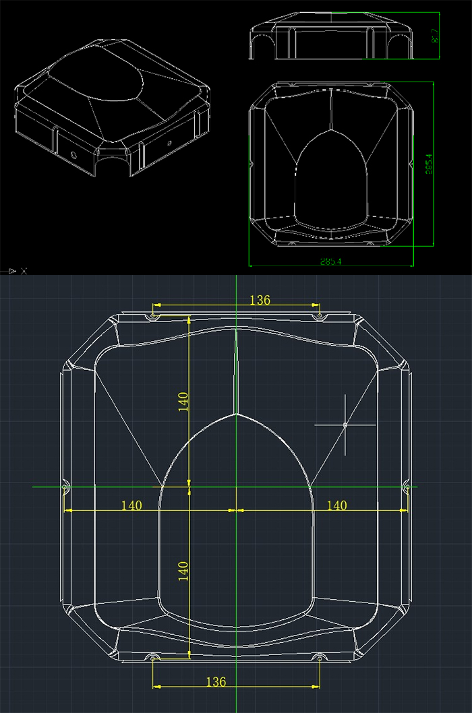Pick the left horizontal 140 dimension text
This screenshot has height=713, width=472.
click(x=131, y=505)
